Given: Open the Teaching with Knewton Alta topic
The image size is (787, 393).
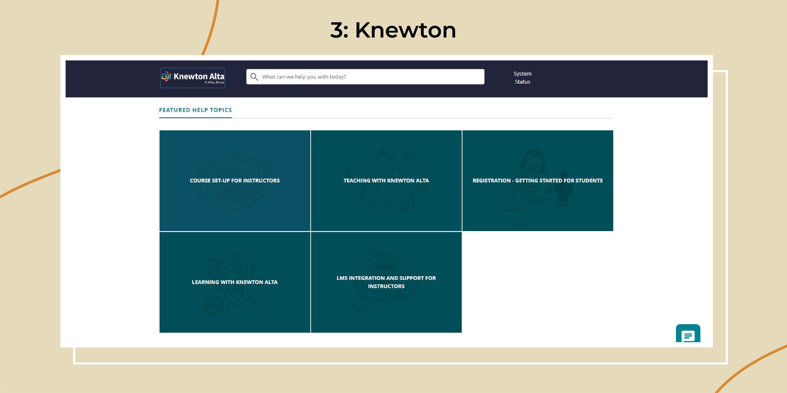Looking at the screenshot, I should coord(386,180).
